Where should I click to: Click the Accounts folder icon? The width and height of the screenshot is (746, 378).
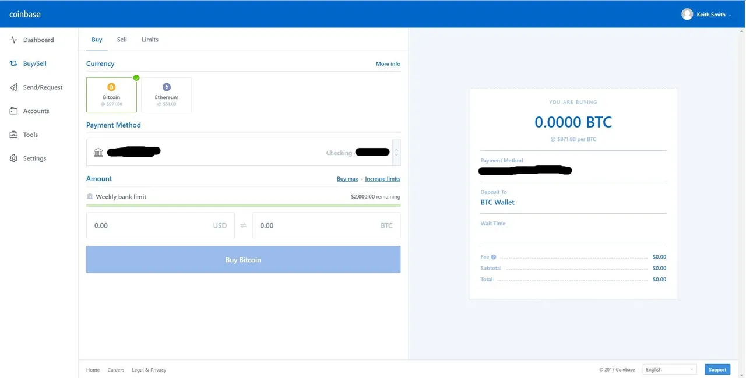(14, 111)
